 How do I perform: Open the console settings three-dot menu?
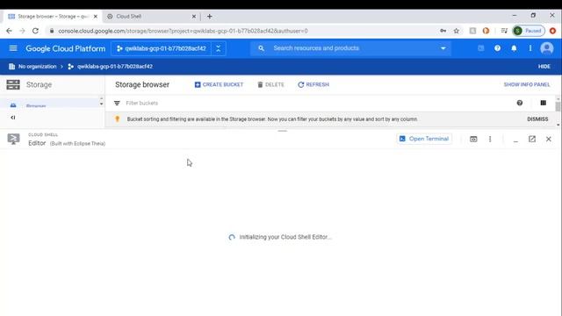point(530,48)
